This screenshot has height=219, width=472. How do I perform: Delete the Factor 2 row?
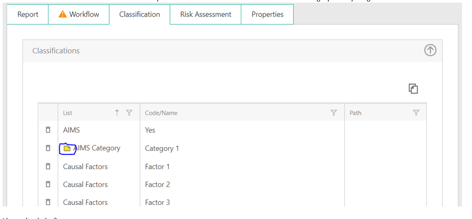48,184
